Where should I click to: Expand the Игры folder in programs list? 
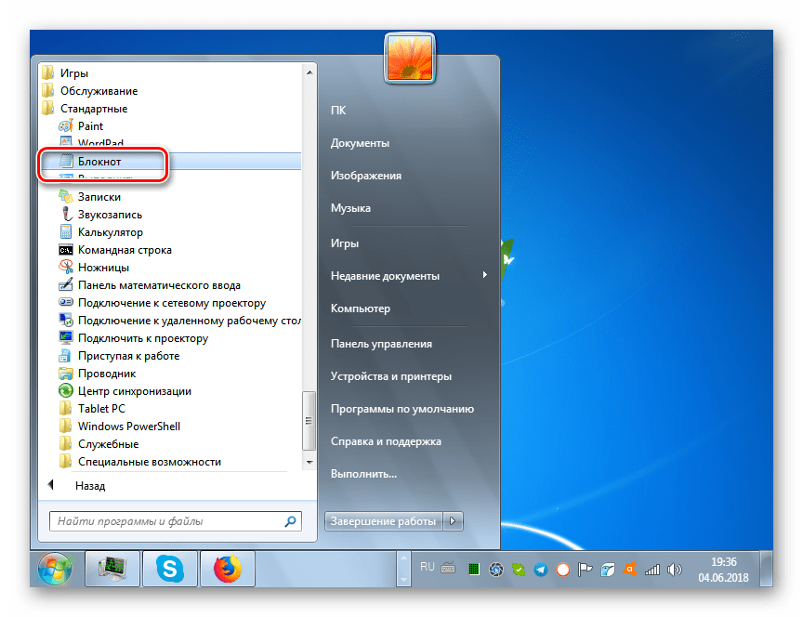pyautogui.click(x=66, y=73)
